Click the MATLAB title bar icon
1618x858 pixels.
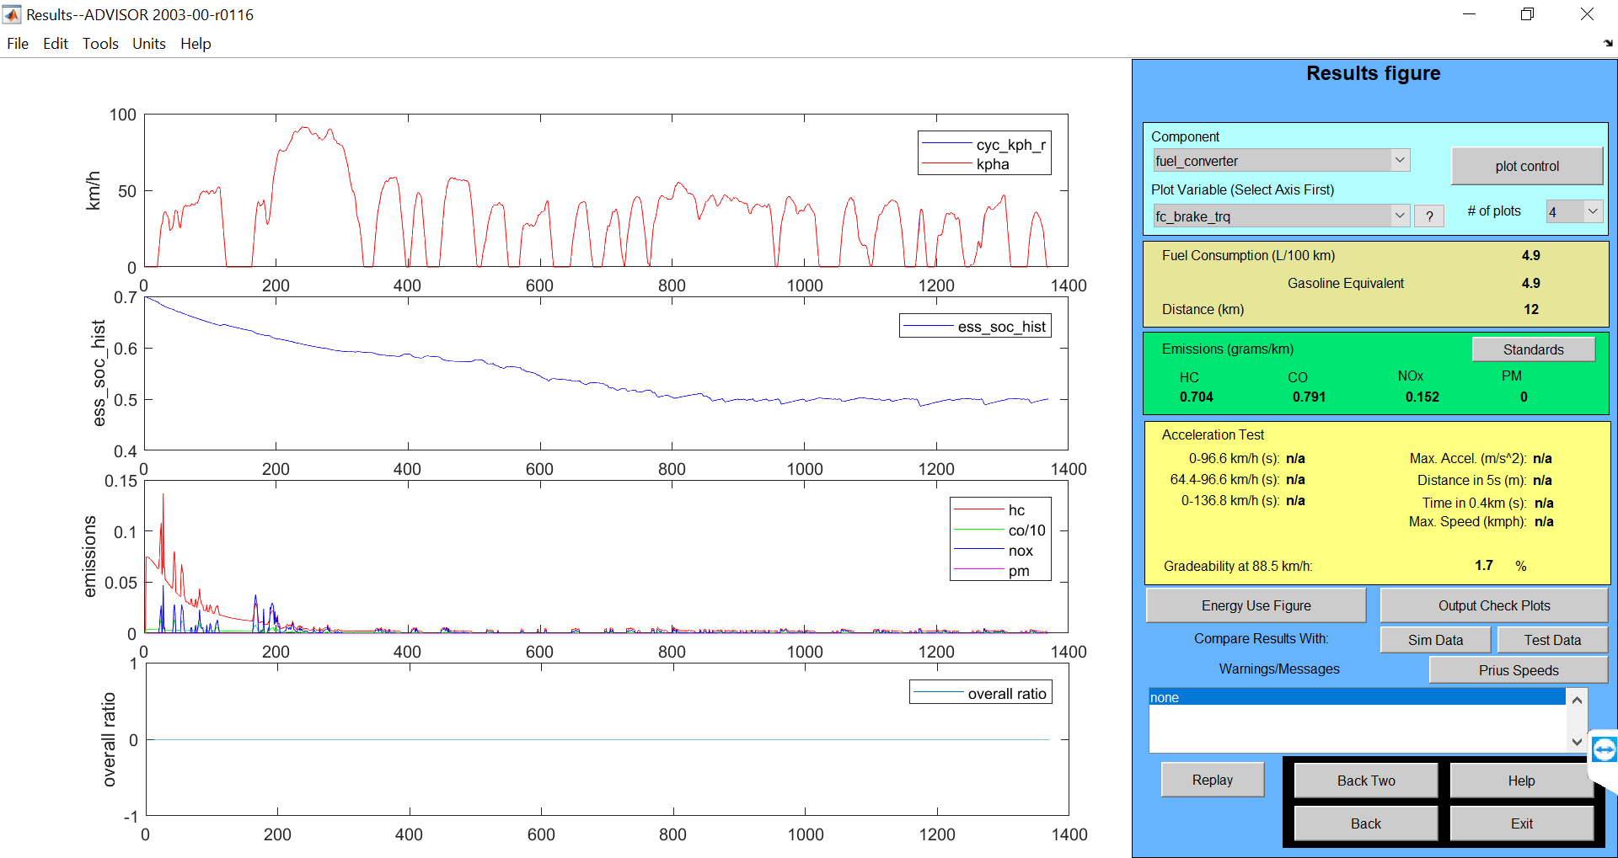[12, 13]
